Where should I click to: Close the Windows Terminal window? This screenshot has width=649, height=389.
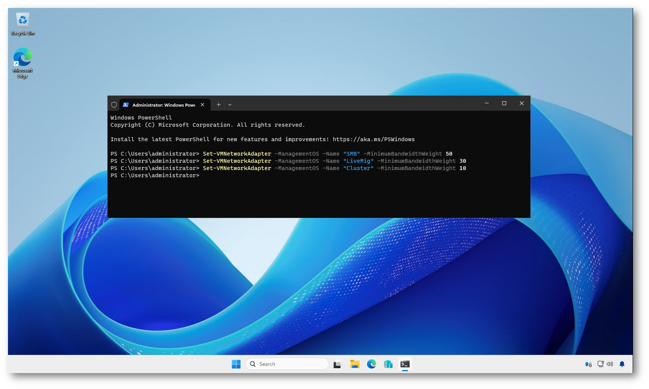521,103
